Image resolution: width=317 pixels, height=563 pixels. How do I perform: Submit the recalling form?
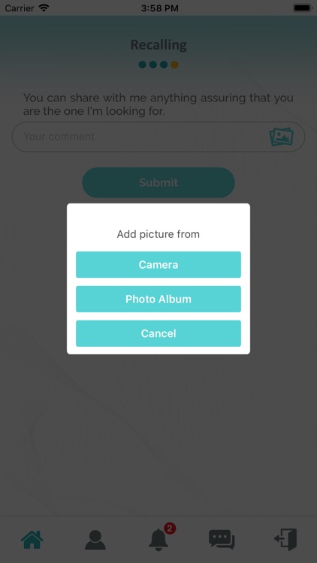(158, 182)
